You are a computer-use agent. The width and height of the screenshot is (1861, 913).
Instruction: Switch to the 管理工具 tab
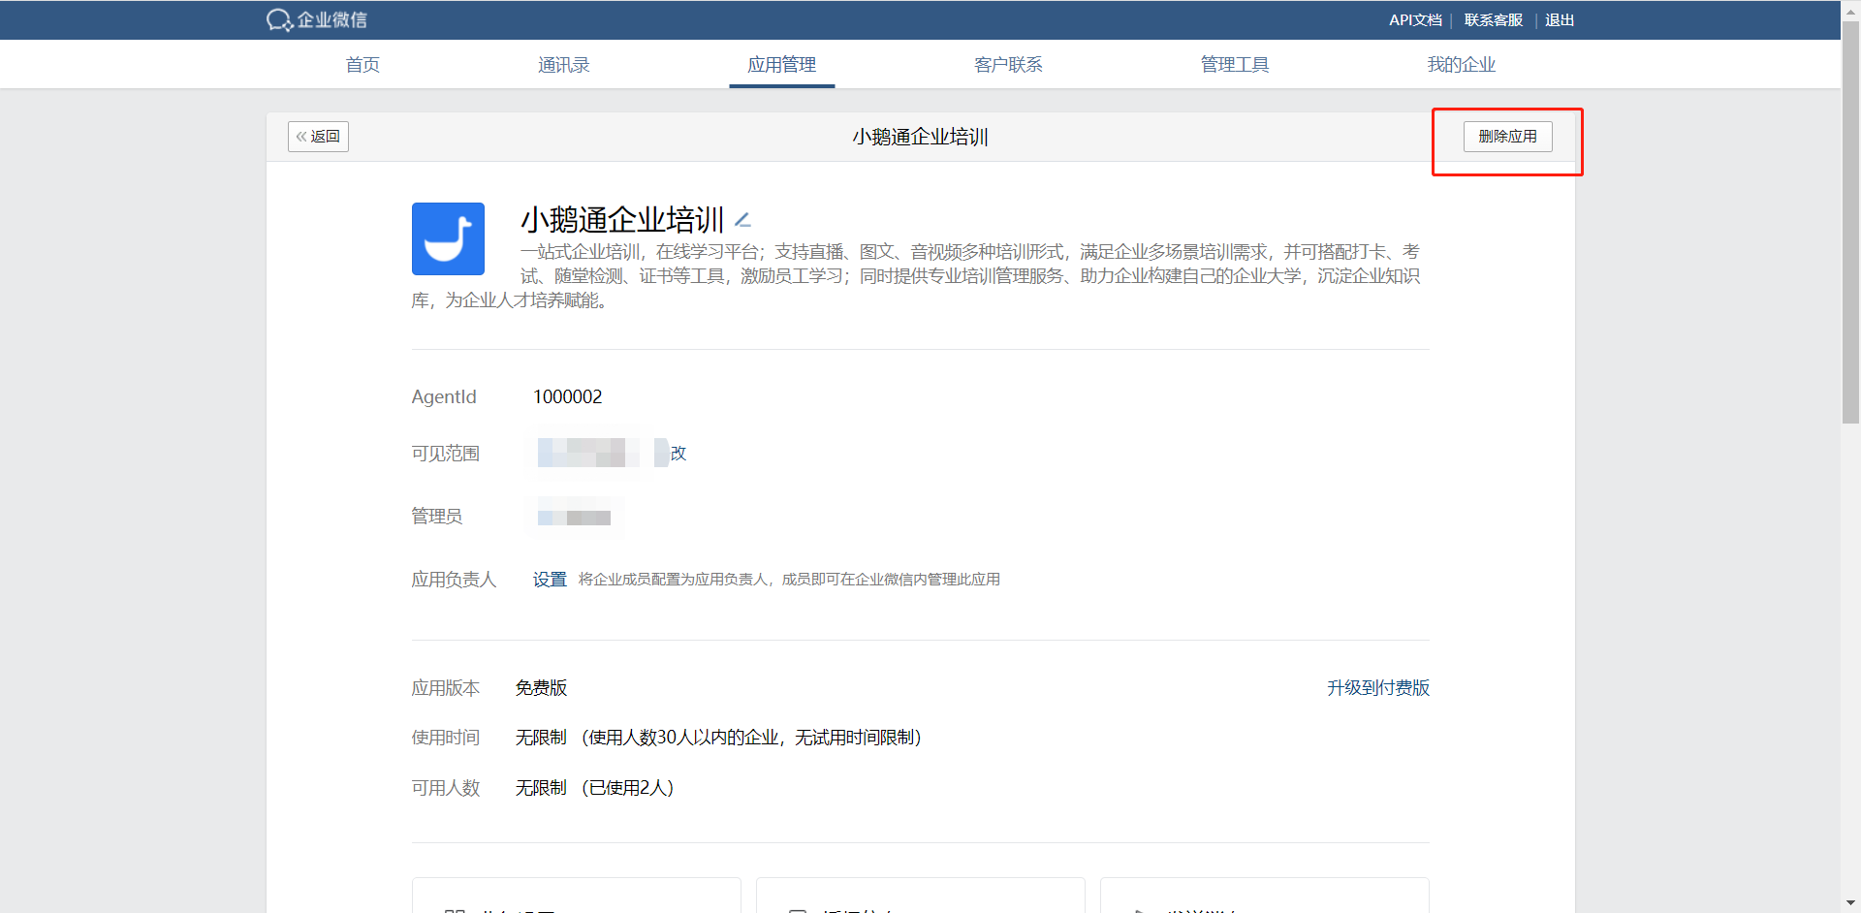point(1235,65)
